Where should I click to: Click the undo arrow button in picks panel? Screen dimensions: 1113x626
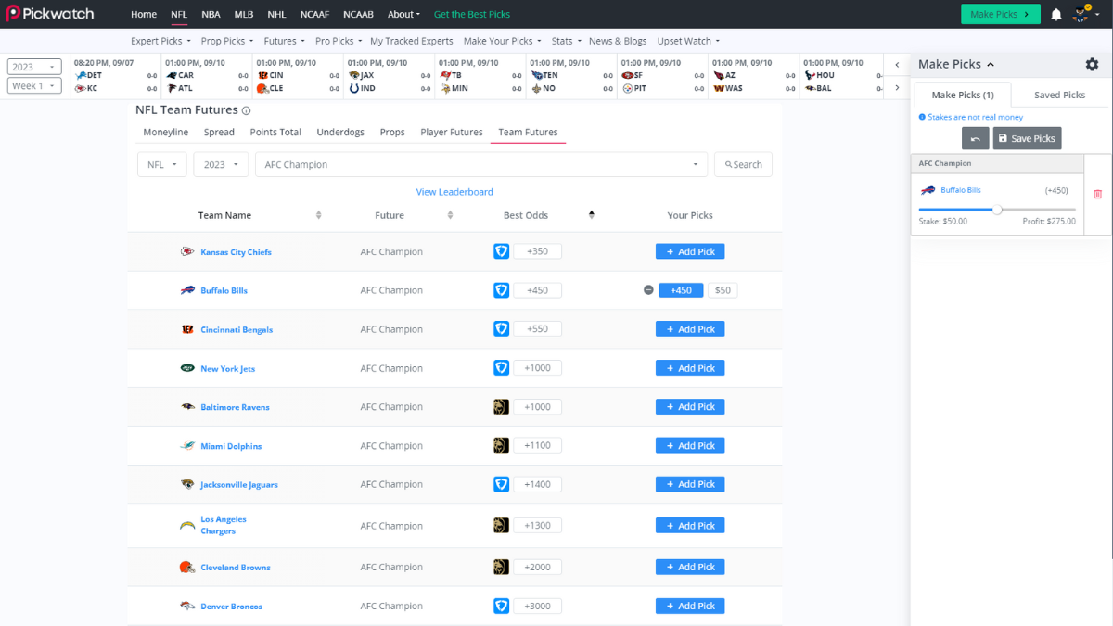click(975, 138)
